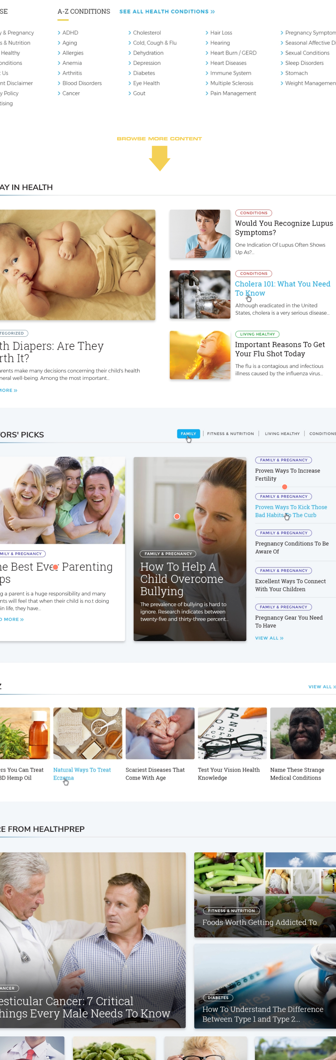The image size is (336, 1060).
Task: Open Foods Worth Getting Addicted To card
Action: (x=265, y=895)
